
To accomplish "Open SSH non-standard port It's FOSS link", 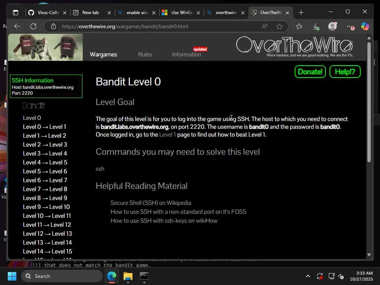I will coord(178,212).
